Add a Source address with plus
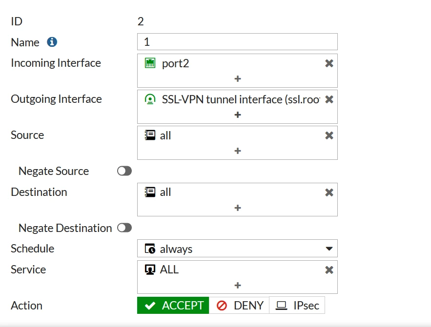Screen dimensions: 431x327 coord(238,151)
